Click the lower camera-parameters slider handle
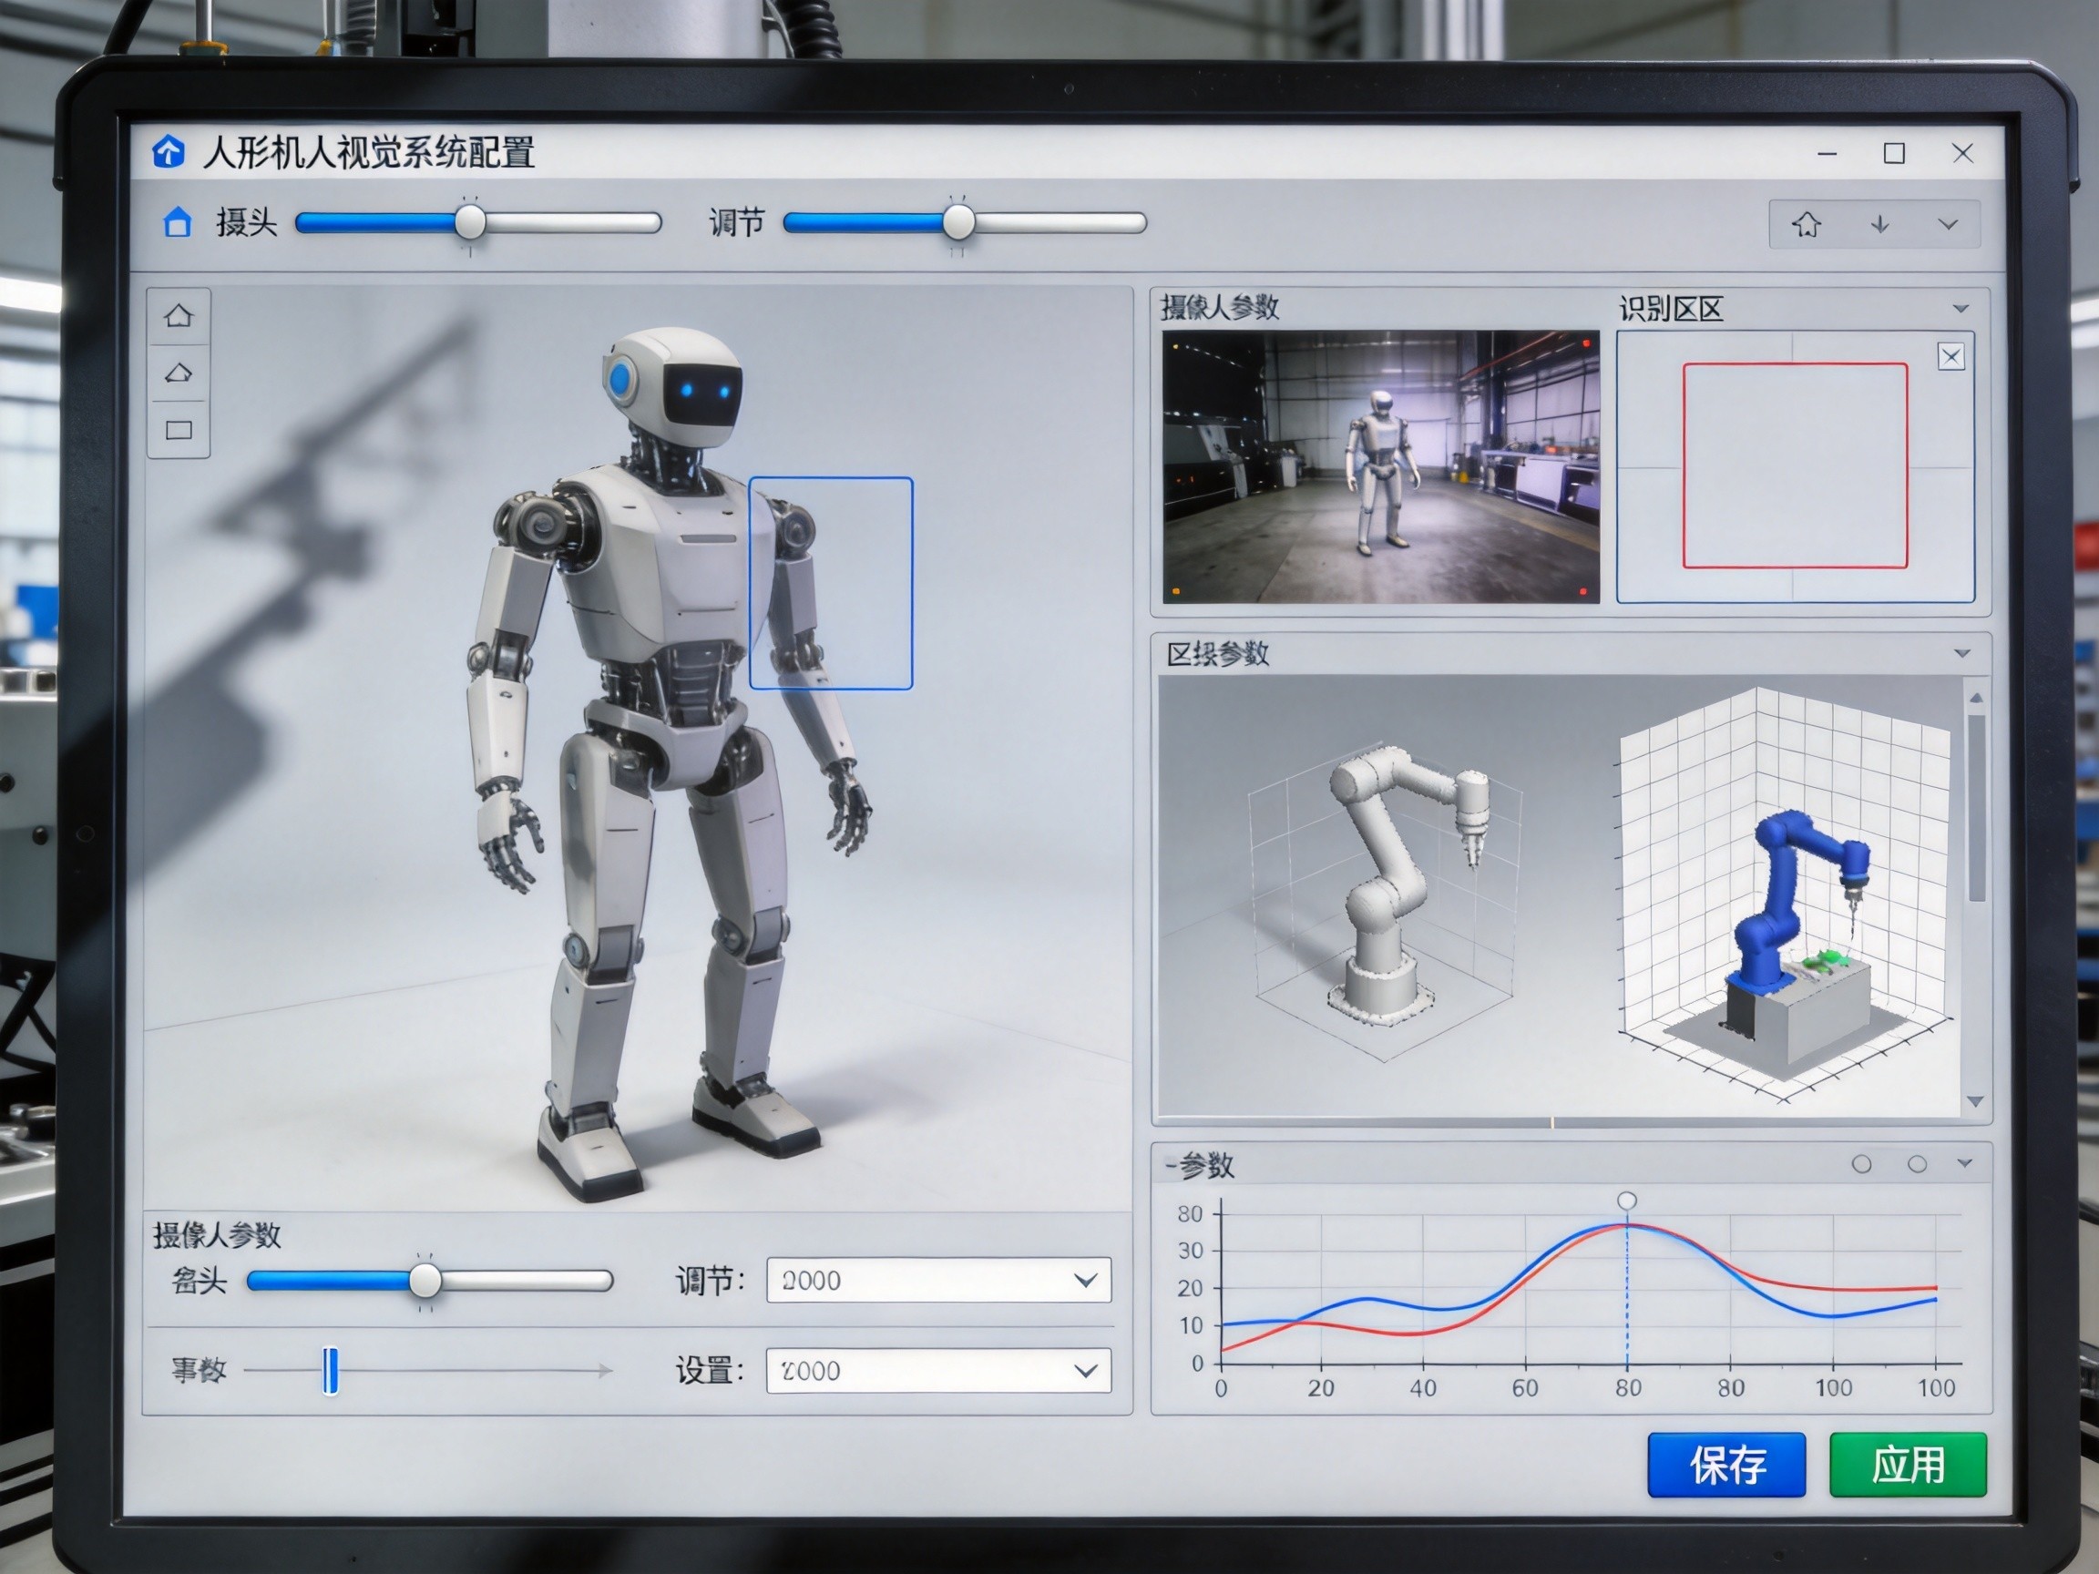The height and width of the screenshot is (1574, 2099). click(425, 1281)
